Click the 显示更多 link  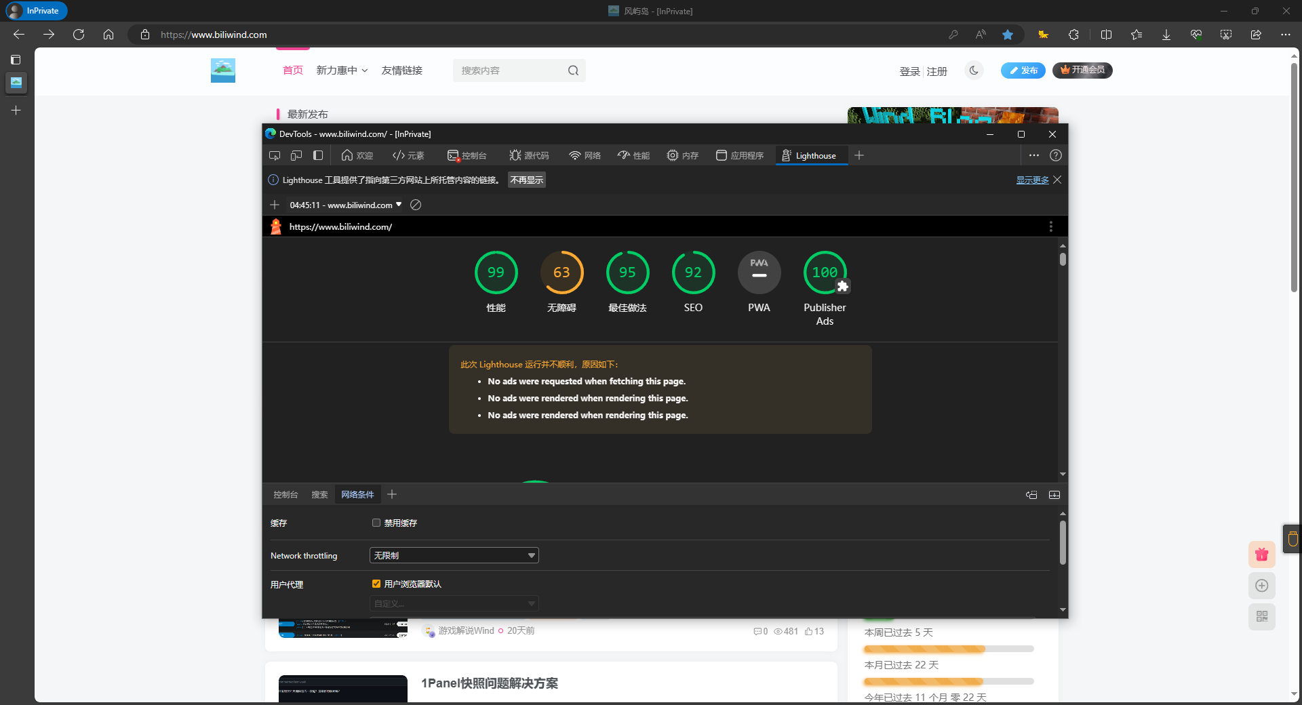pos(1032,180)
